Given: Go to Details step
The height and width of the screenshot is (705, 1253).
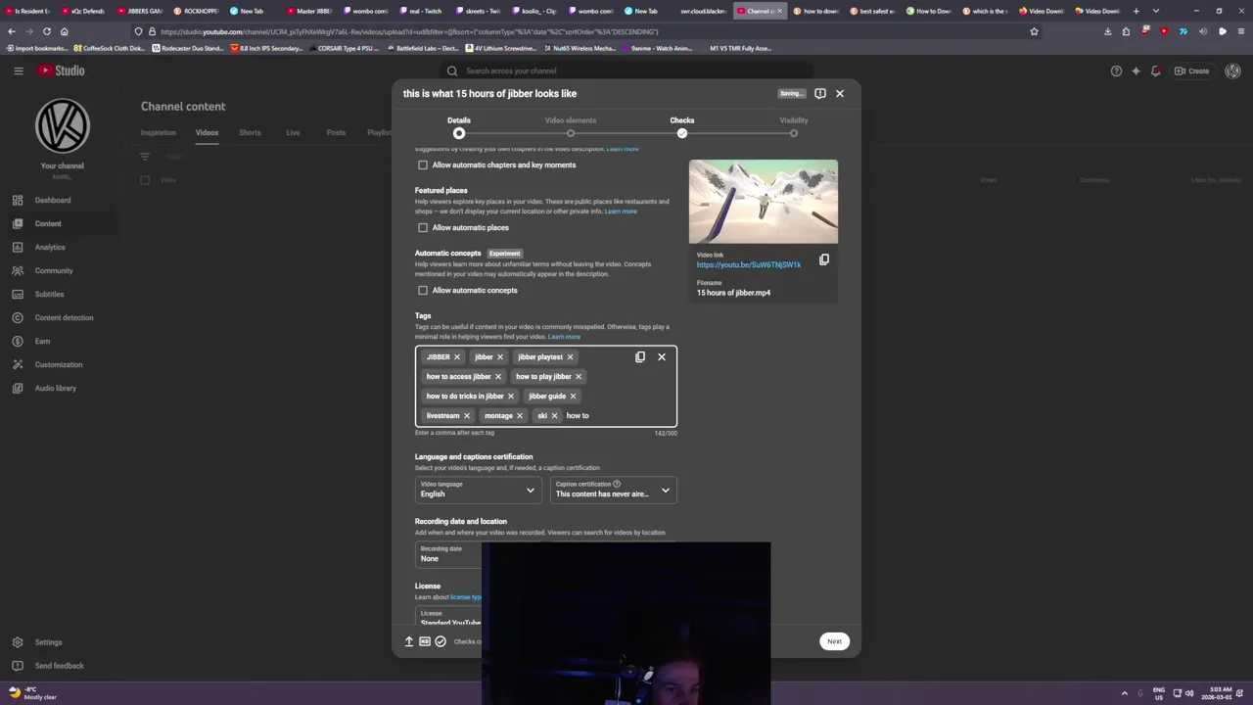Looking at the screenshot, I should pyautogui.click(x=459, y=126).
